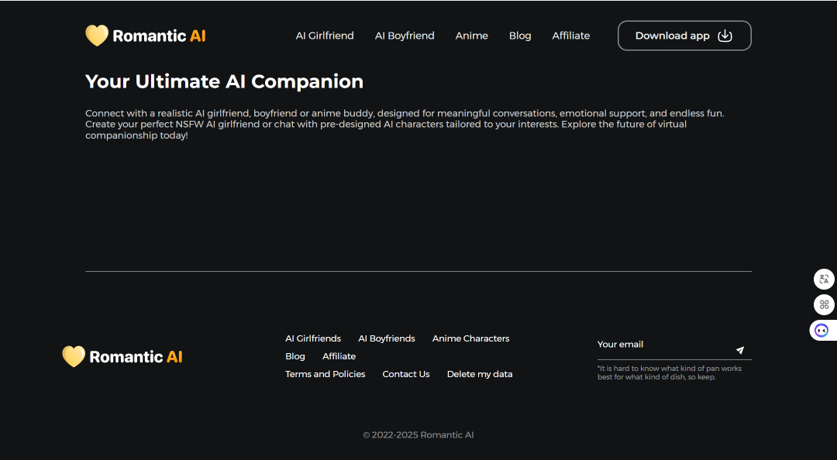Viewport: 837px width, 460px height.
Task: Click the Download app button
Action: click(684, 36)
